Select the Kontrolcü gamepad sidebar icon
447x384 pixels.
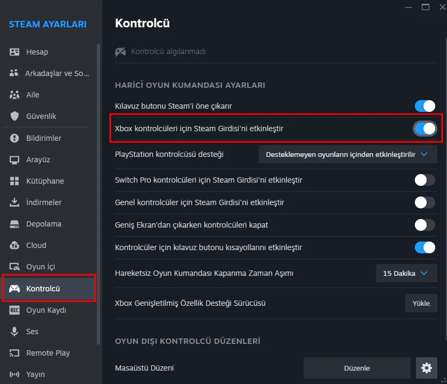(14, 289)
